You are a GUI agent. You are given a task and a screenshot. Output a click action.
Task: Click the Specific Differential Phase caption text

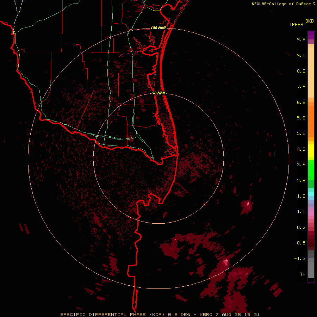coord(160,315)
